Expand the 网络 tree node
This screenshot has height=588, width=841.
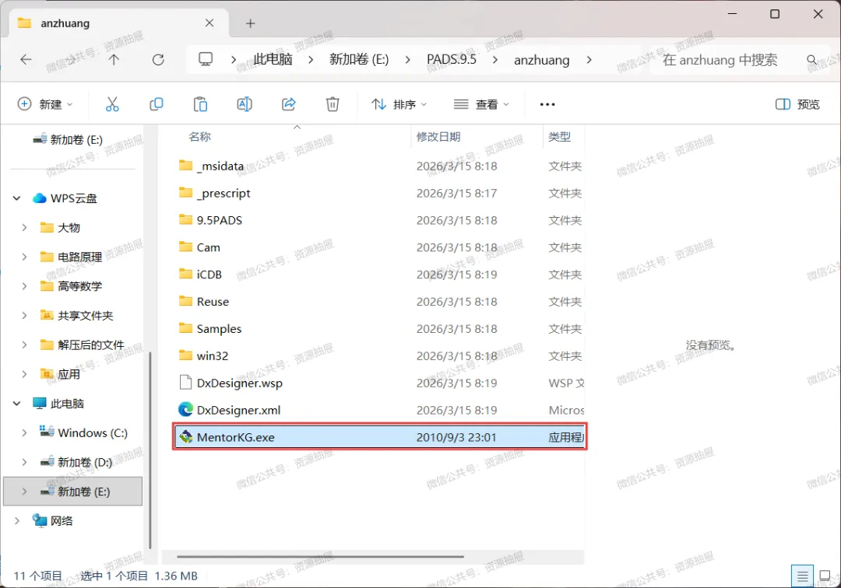click(16, 520)
